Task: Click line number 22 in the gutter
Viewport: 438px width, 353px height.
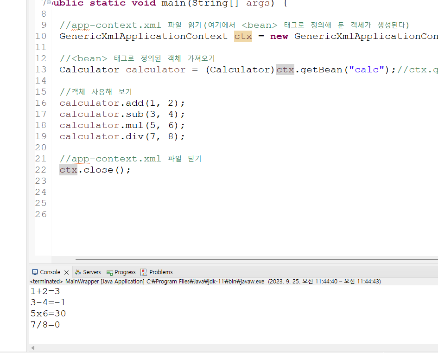Action: pos(41,170)
